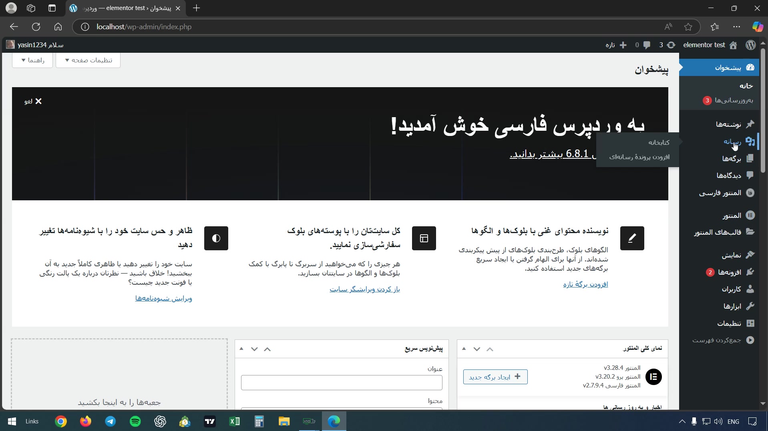This screenshot has height=431, width=768.
Task: Add this page to favorites star
Action: click(688, 27)
